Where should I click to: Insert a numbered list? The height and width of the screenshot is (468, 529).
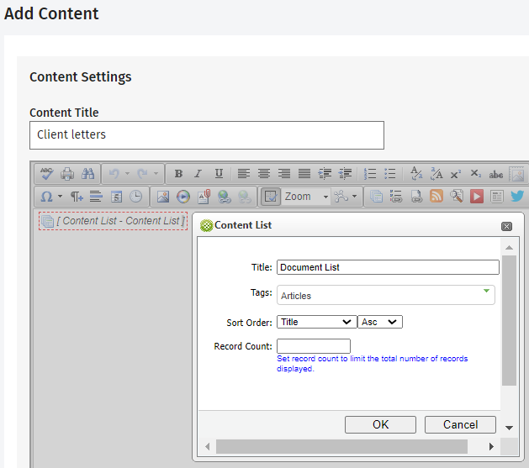point(370,174)
